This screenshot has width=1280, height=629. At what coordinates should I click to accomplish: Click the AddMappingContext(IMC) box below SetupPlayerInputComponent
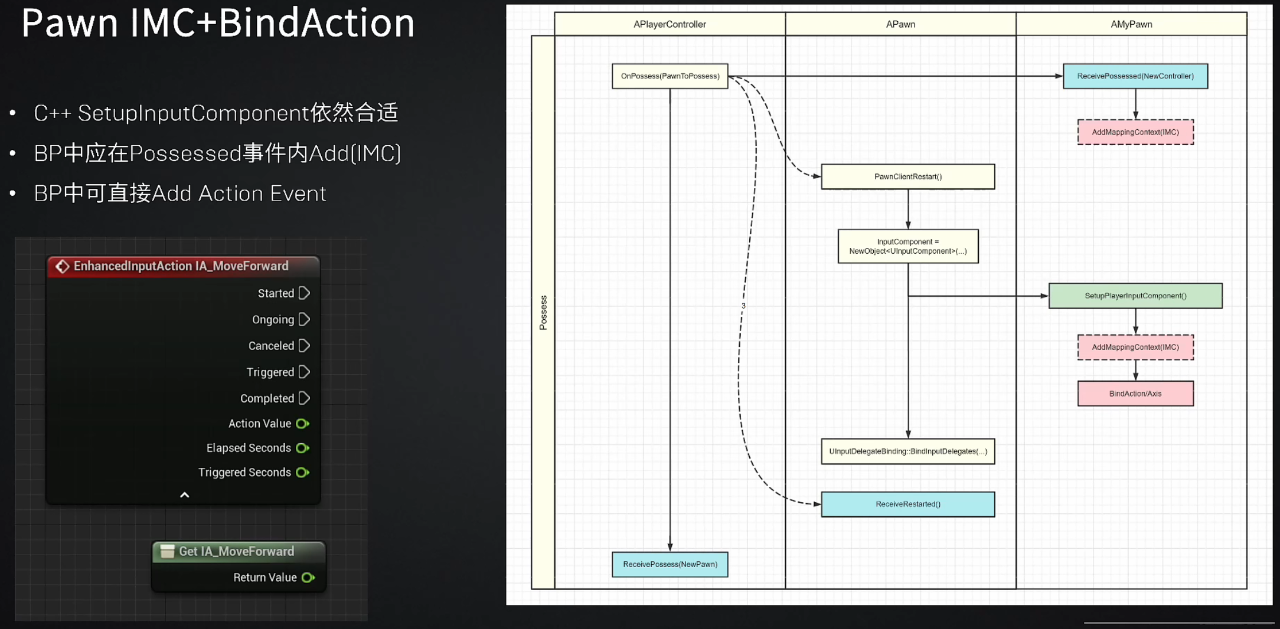point(1135,347)
